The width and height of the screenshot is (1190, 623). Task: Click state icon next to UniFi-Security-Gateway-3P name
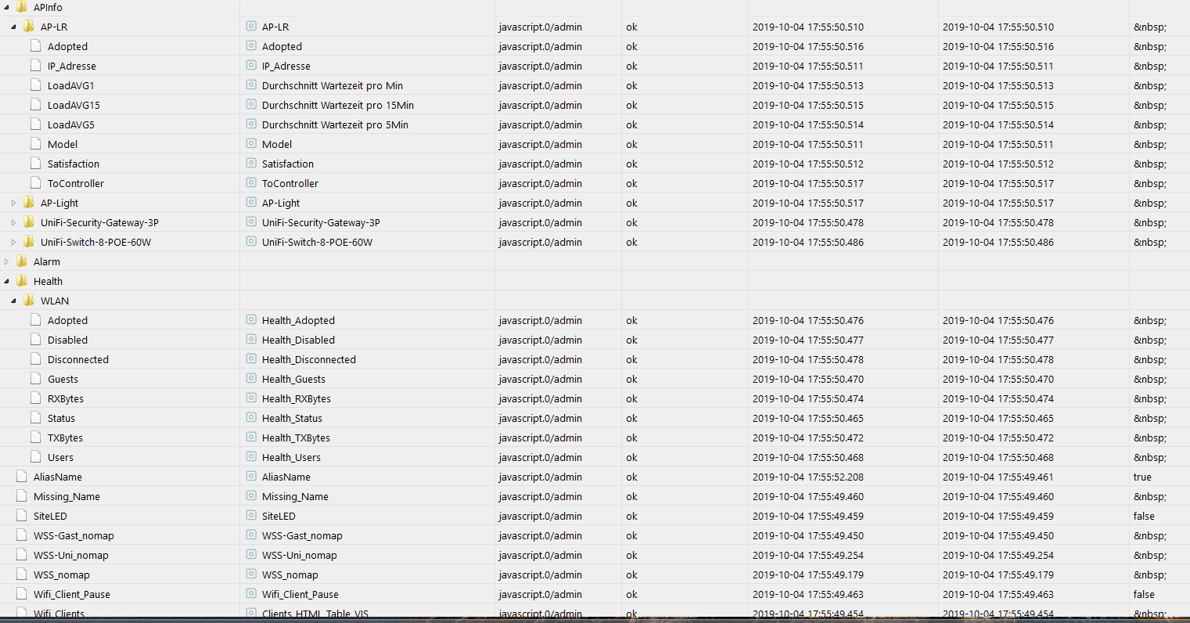coord(251,221)
